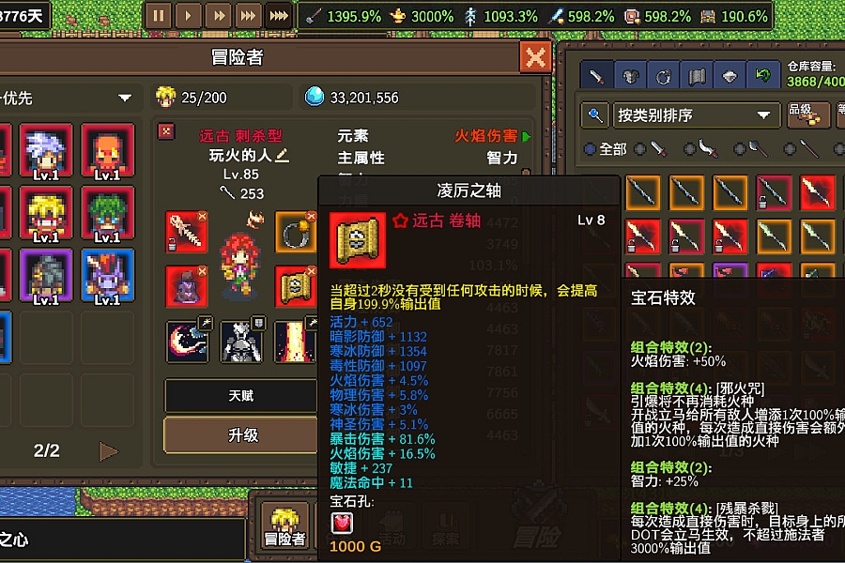
Task: Select the weapon category tab in warehouse
Action: (x=596, y=77)
